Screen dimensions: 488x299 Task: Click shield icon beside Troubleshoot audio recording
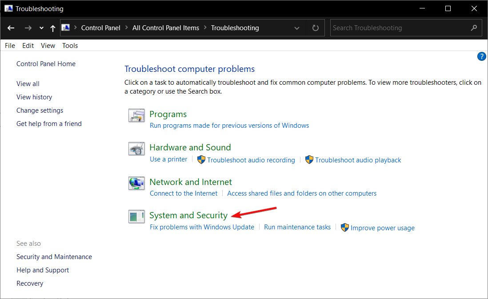pos(201,160)
